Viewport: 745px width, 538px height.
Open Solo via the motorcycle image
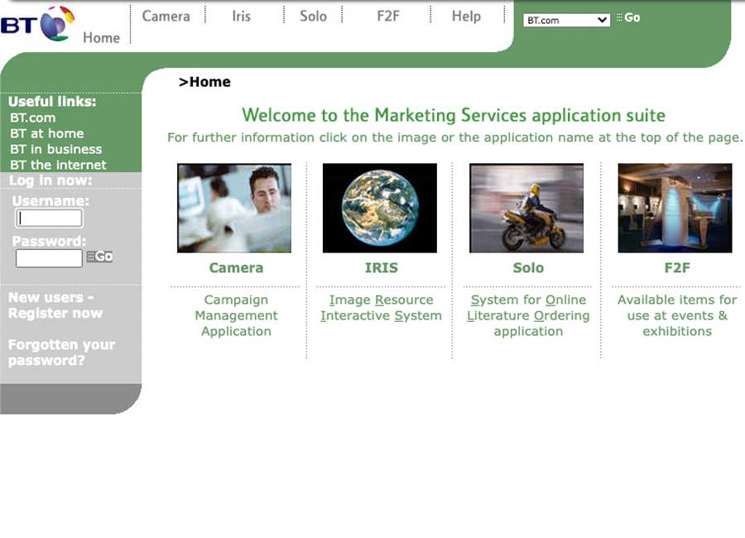point(527,207)
